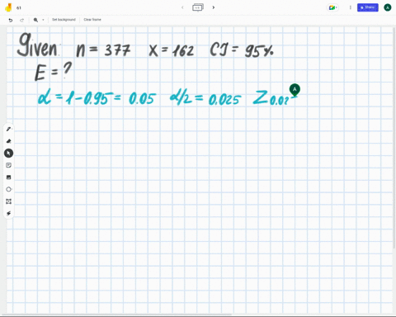Click the Share button
This screenshot has width=396, height=317.
click(x=368, y=7)
